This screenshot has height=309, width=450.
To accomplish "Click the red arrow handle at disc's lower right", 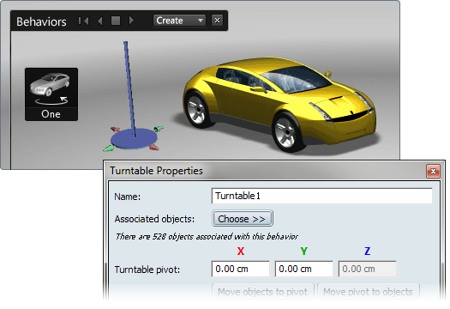I will pyautogui.click(x=154, y=147).
